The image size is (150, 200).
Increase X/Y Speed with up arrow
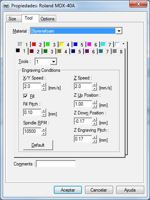tap(44, 85)
